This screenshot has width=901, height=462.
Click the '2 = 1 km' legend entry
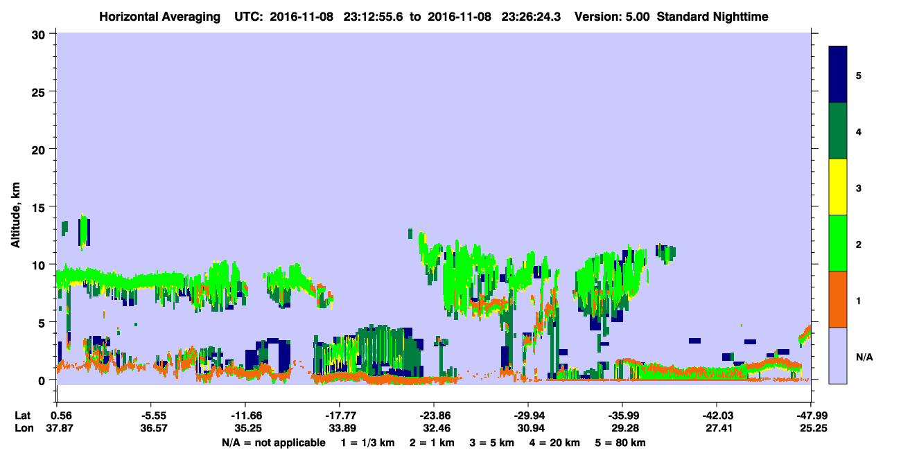point(432,443)
